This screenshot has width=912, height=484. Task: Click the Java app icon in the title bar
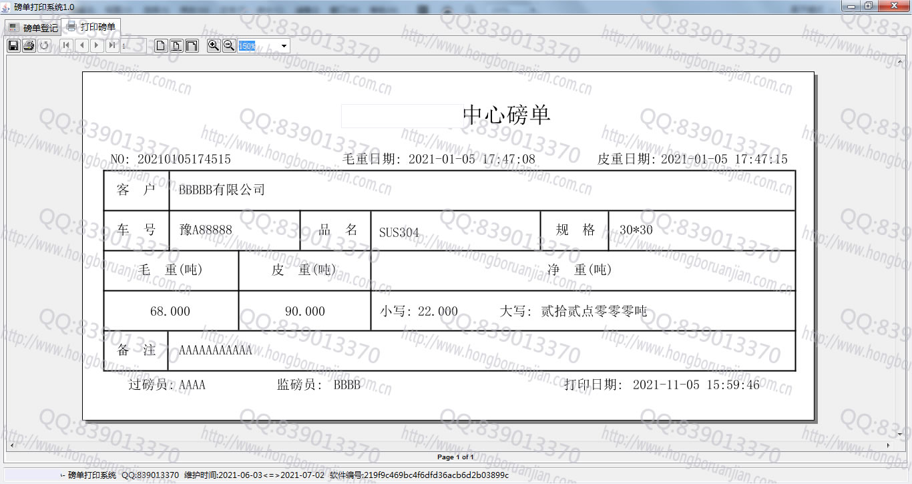tap(5, 5)
